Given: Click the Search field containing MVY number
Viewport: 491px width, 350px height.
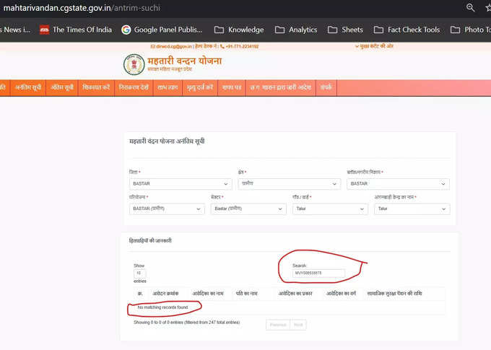Looking at the screenshot, I should click(x=318, y=273).
